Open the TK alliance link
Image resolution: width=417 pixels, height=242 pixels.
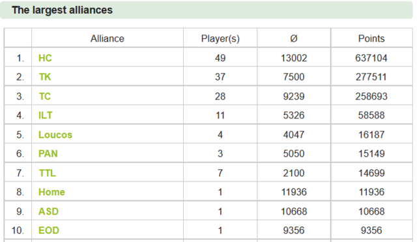[45, 77]
